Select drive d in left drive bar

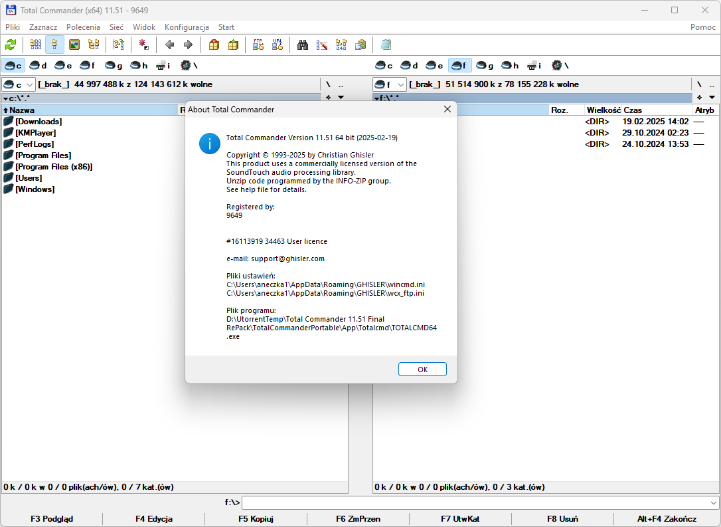[38, 65]
